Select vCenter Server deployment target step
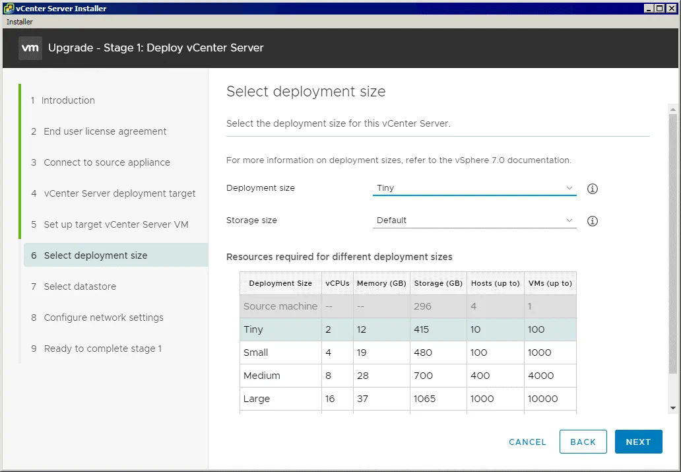 (x=119, y=193)
